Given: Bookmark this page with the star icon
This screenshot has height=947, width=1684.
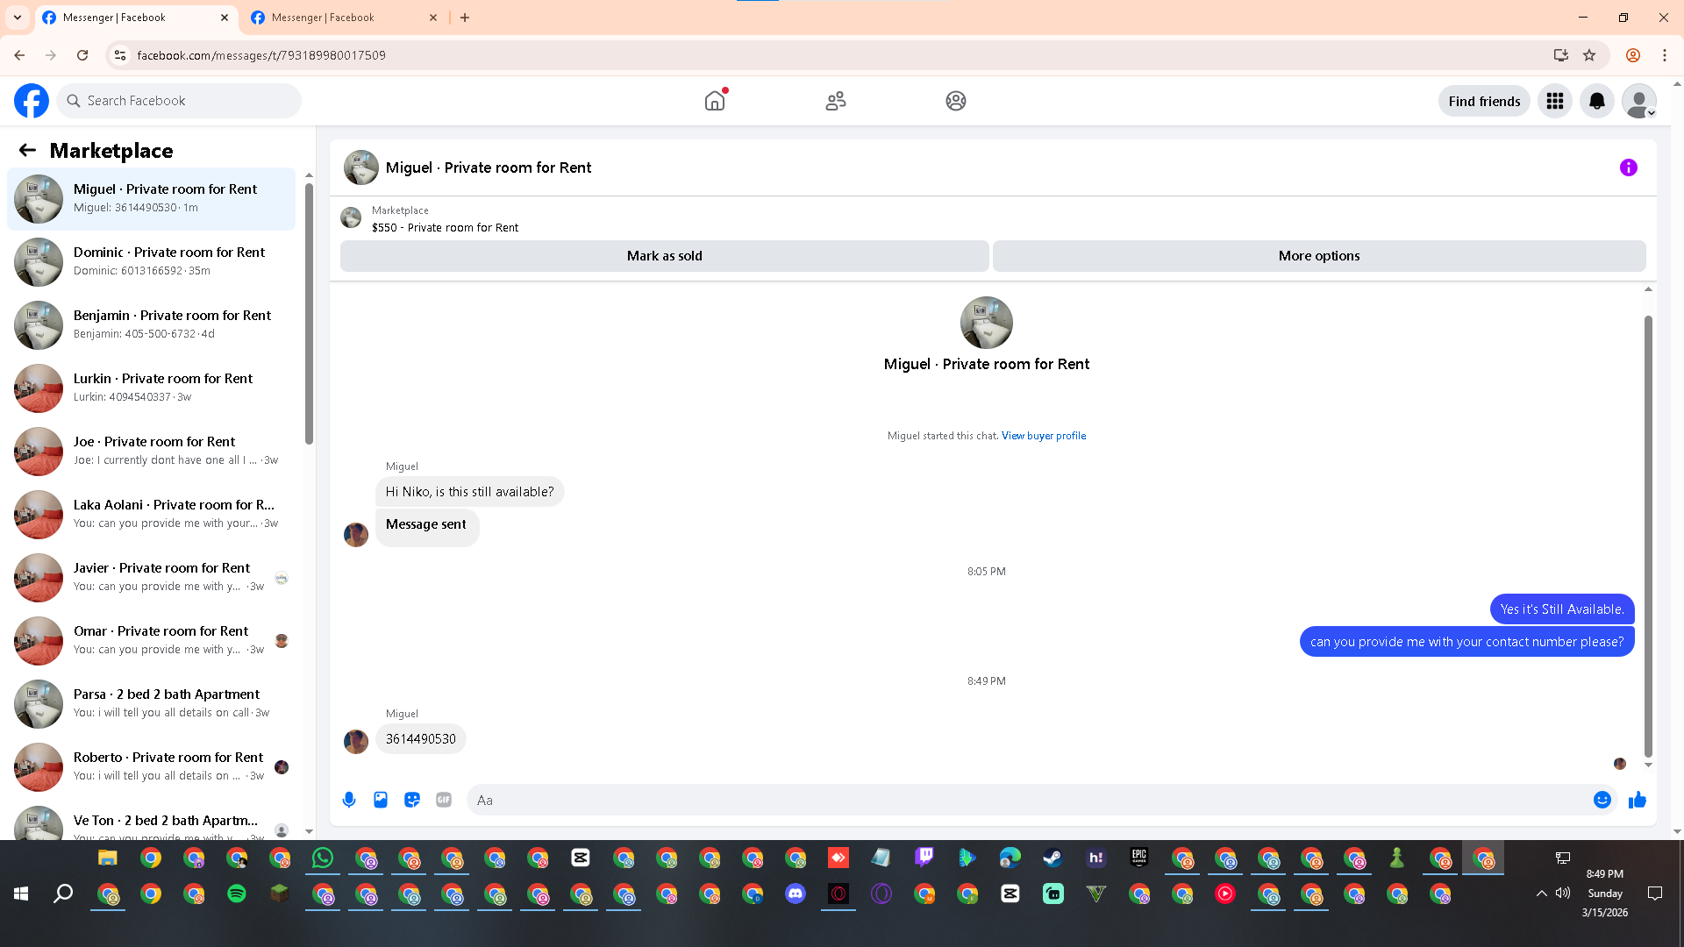Looking at the screenshot, I should coord(1589,55).
